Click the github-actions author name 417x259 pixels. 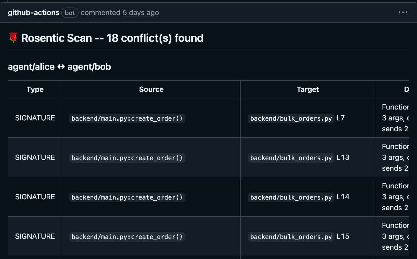33,12
